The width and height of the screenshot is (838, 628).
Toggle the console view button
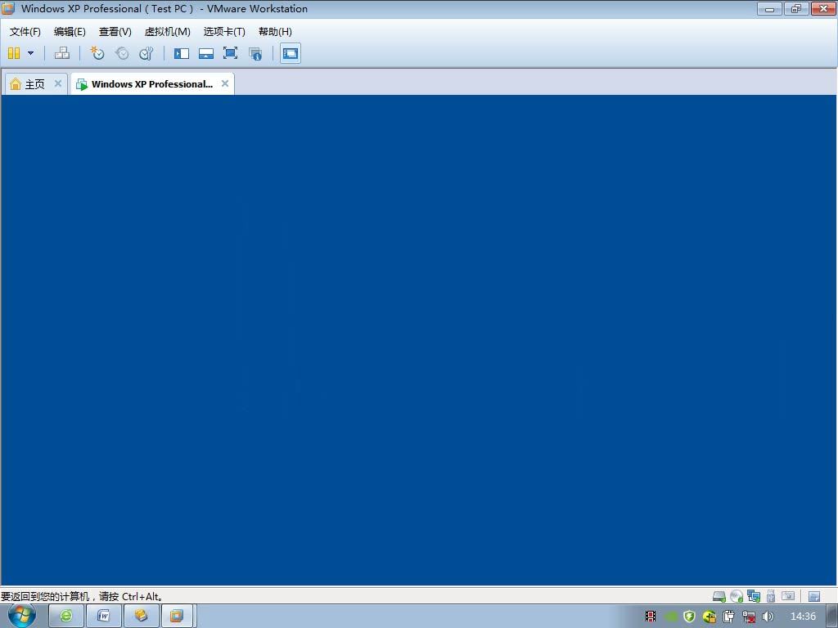pyautogui.click(x=291, y=53)
